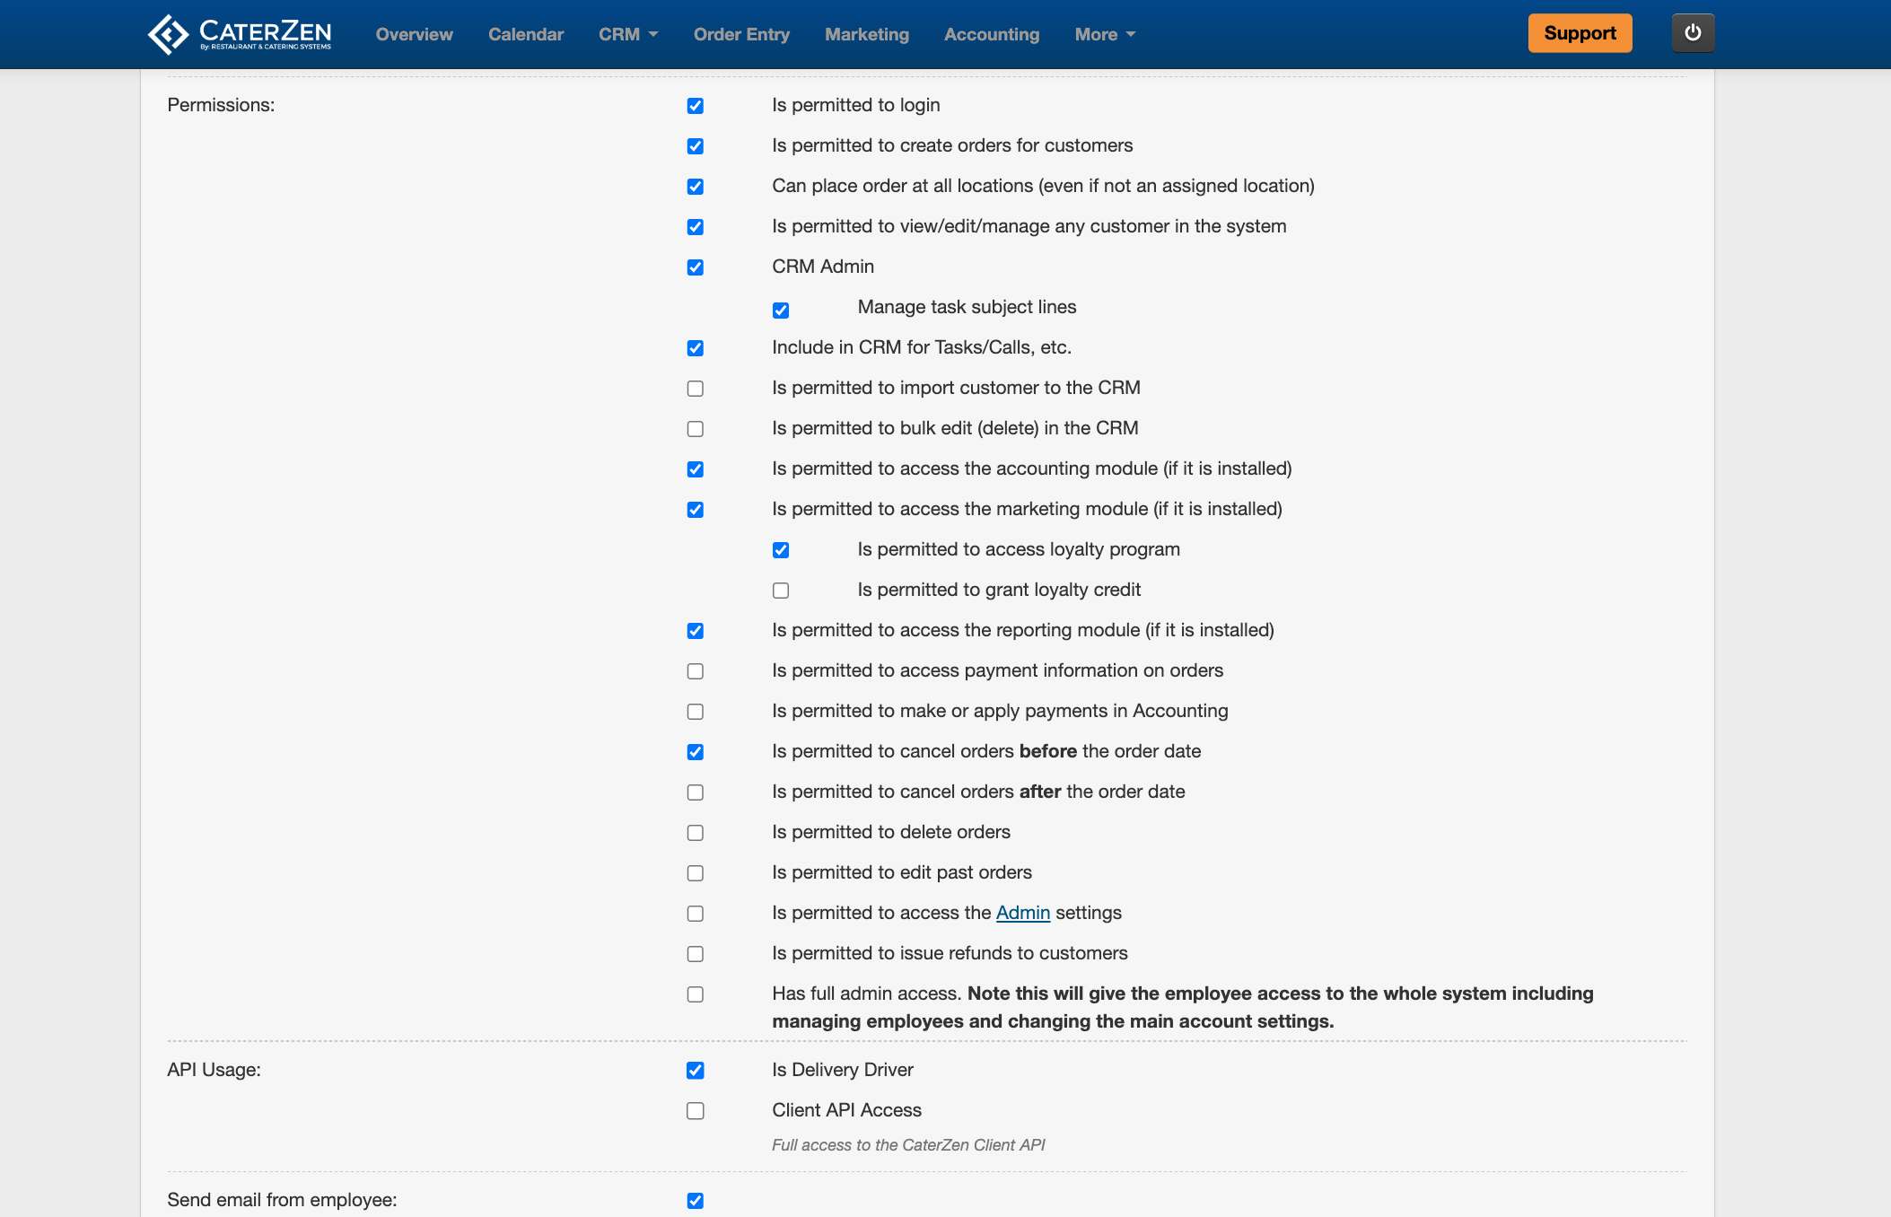The height and width of the screenshot is (1217, 1891).
Task: Click the 'API Usage:' section label
Action: [214, 1070]
